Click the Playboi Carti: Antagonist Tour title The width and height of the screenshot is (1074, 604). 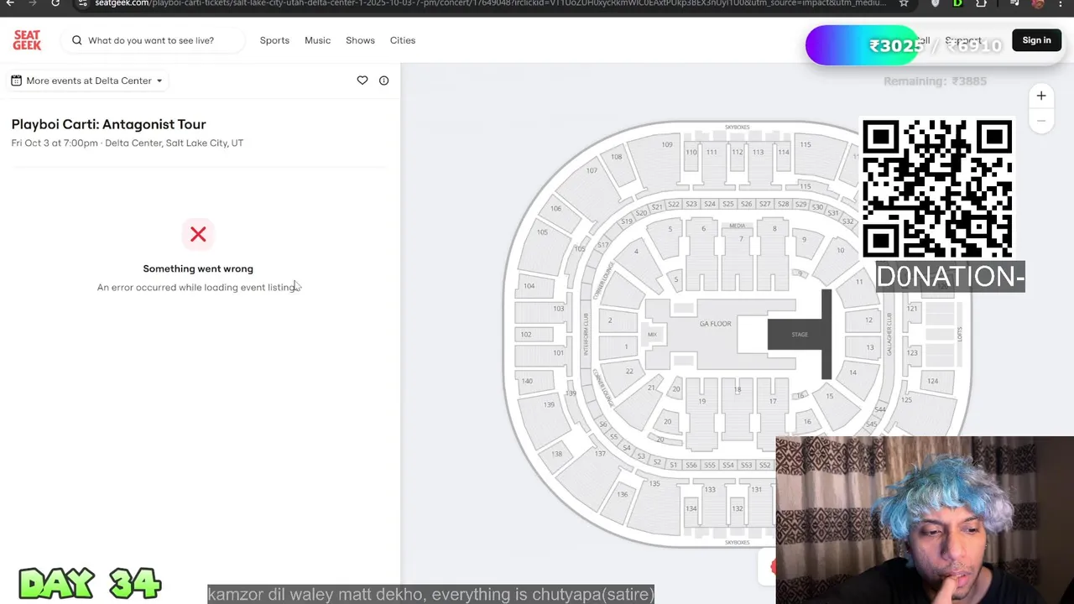[x=108, y=124]
